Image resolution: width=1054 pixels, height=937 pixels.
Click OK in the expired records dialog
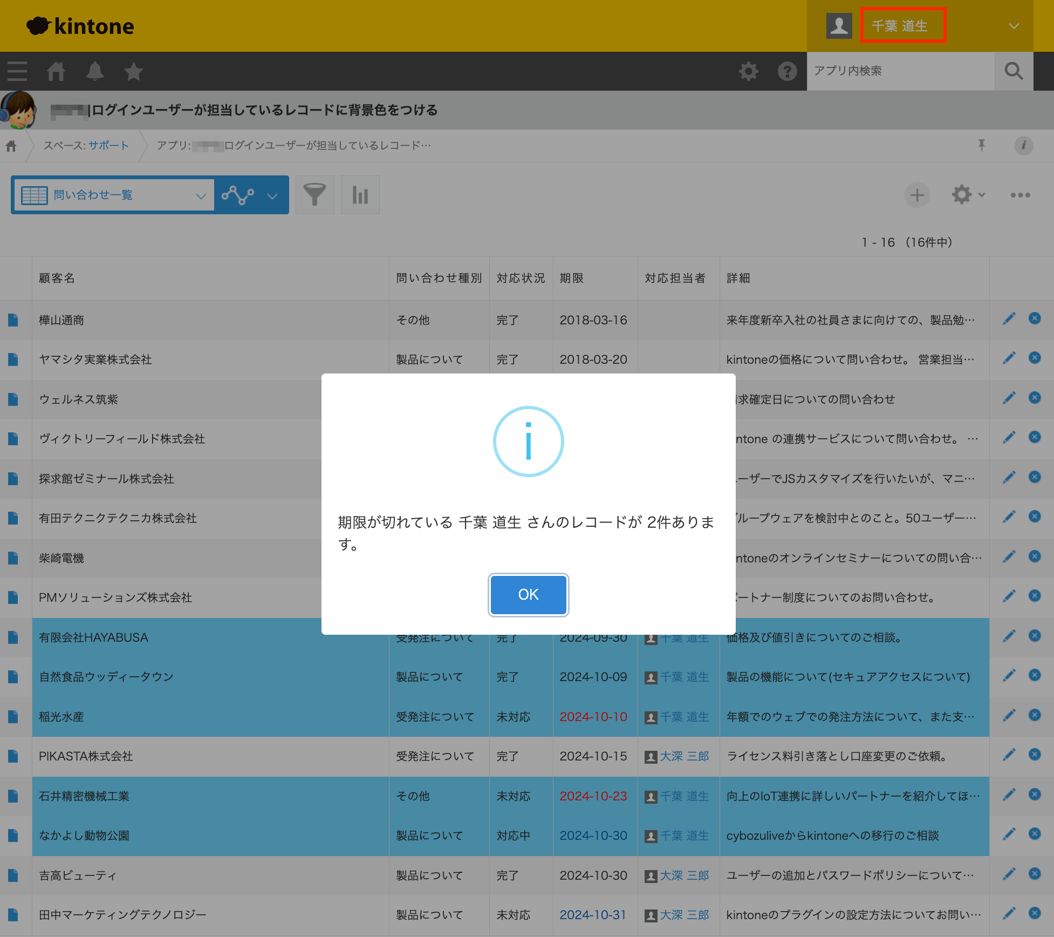click(528, 594)
